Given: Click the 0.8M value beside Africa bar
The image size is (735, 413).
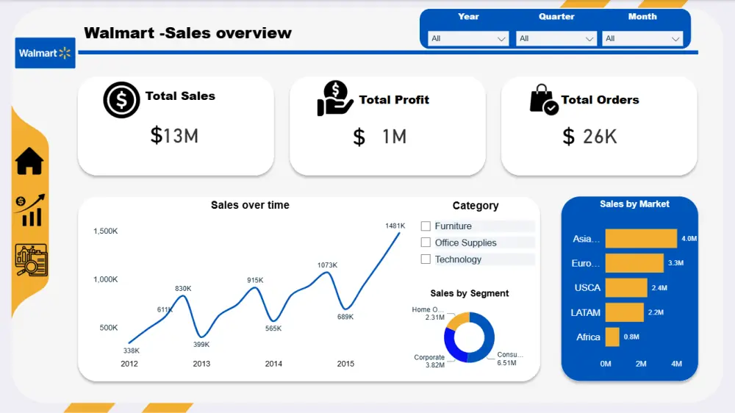Looking at the screenshot, I should coord(631,337).
